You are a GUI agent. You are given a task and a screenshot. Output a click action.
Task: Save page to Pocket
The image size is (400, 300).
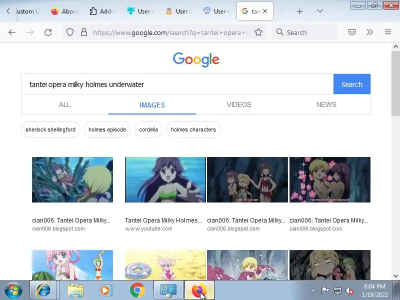(352, 32)
